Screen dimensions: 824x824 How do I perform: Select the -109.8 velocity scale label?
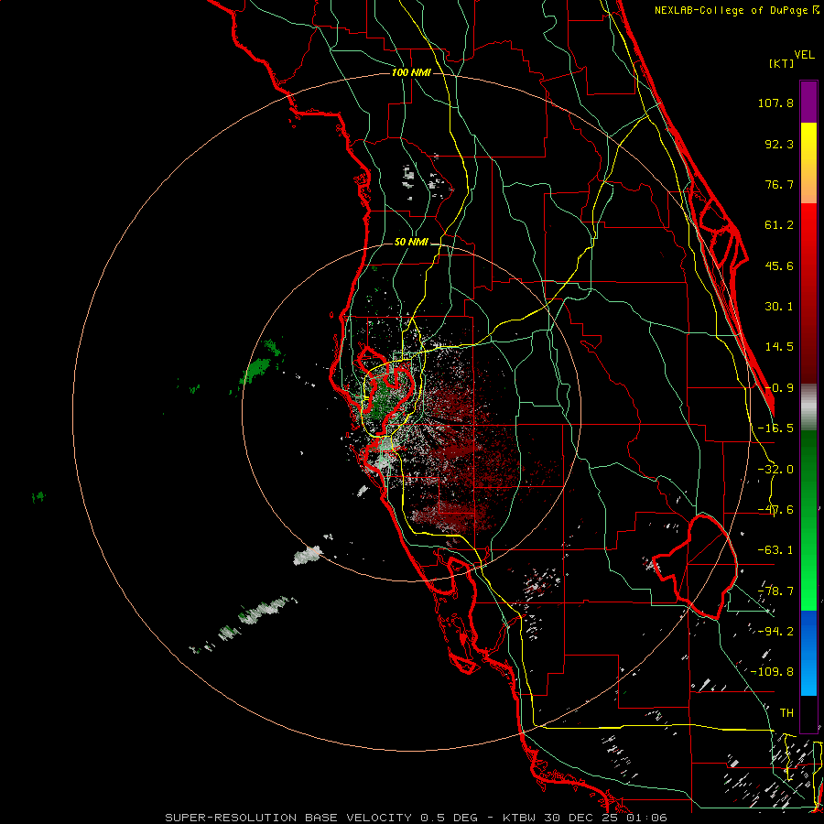point(772,672)
